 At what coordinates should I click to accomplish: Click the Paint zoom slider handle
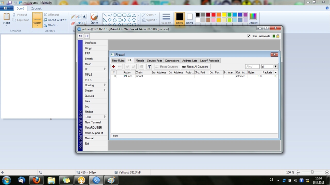tap(312, 172)
